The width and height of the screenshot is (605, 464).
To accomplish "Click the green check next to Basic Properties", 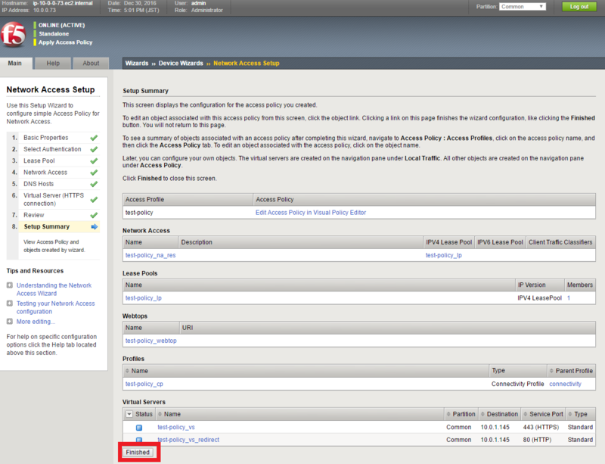I will (94, 138).
